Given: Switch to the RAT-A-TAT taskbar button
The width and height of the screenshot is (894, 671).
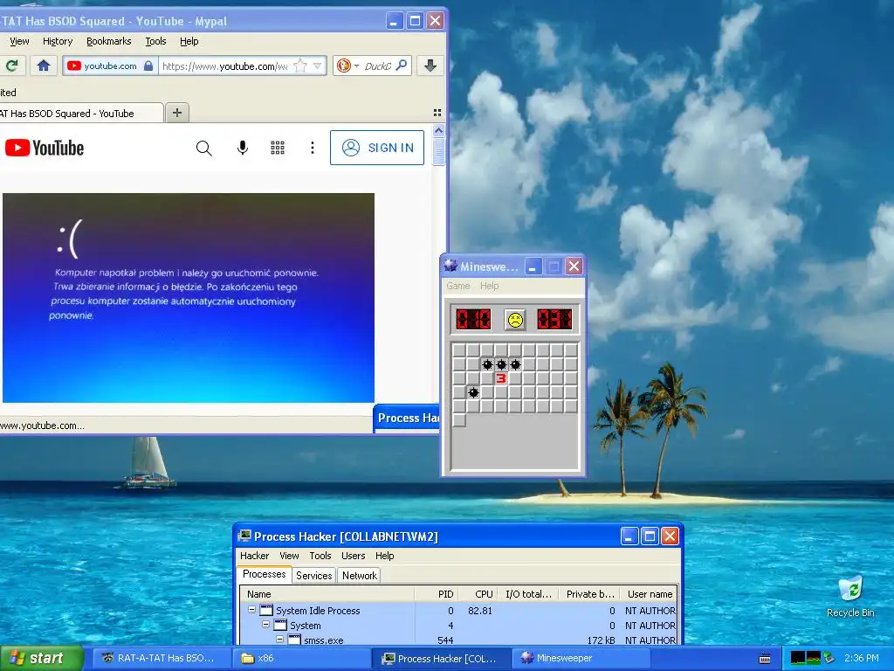Looking at the screenshot, I should tap(160, 659).
